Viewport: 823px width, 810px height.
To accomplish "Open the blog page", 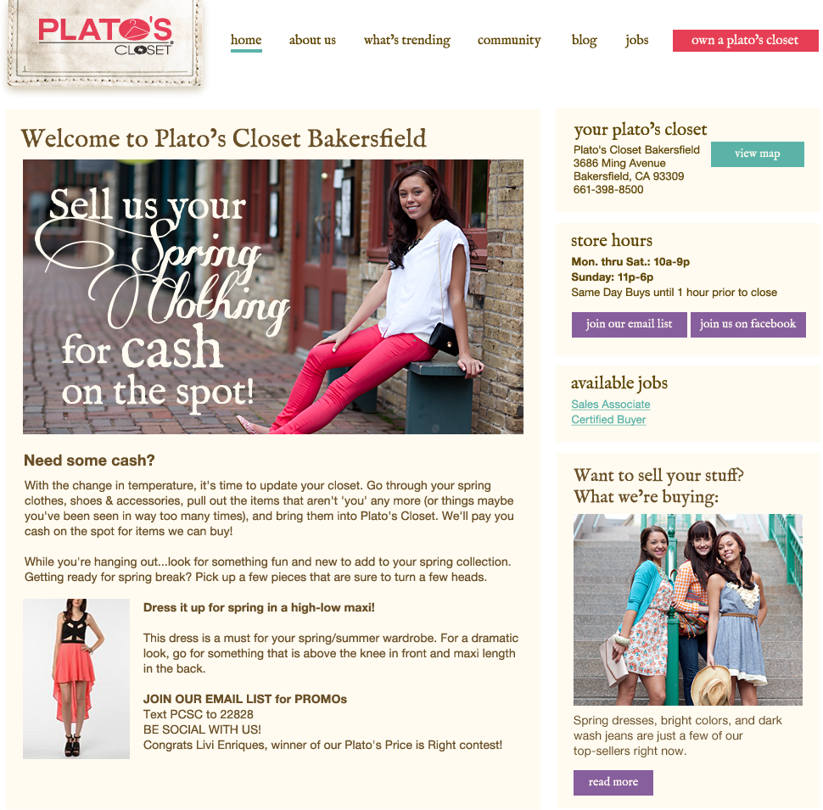I will pyautogui.click(x=585, y=41).
